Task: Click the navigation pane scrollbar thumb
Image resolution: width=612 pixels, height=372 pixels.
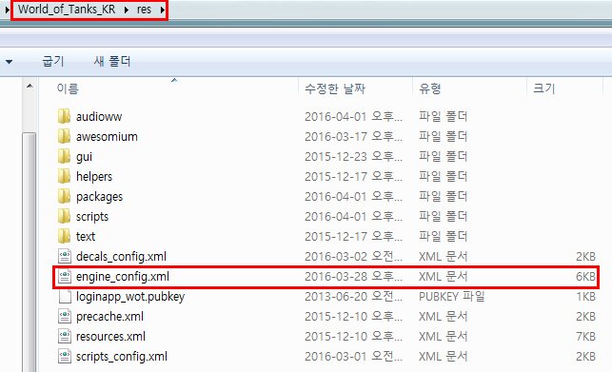Action: tap(30, 252)
